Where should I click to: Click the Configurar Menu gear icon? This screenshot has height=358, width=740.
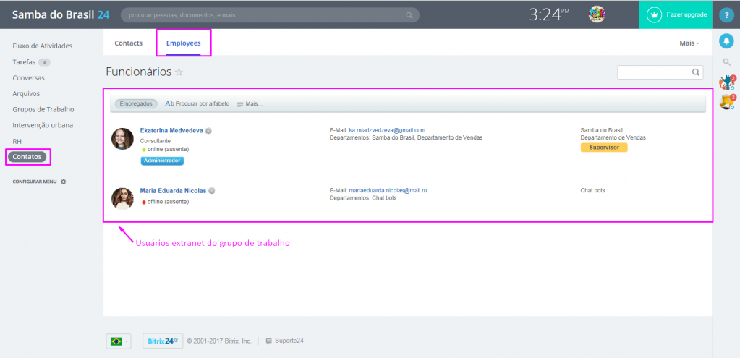[x=64, y=182]
